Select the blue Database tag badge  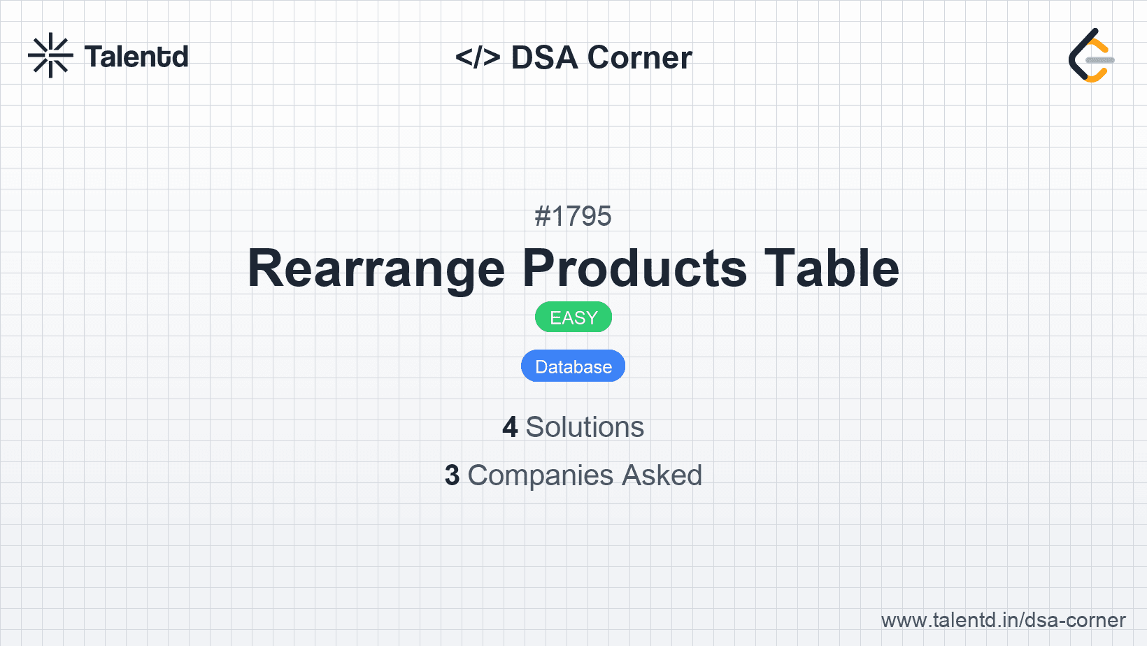tap(573, 366)
